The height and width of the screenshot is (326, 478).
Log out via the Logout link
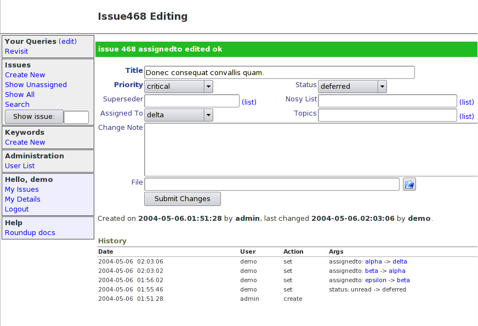pyautogui.click(x=16, y=209)
